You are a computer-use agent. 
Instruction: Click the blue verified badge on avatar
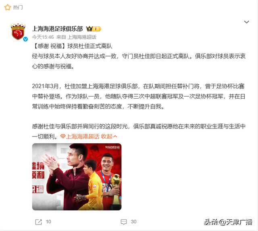25,39
